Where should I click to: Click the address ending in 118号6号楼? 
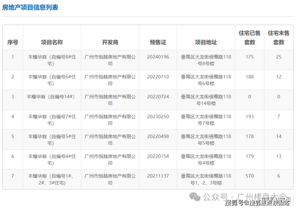coord(206,80)
